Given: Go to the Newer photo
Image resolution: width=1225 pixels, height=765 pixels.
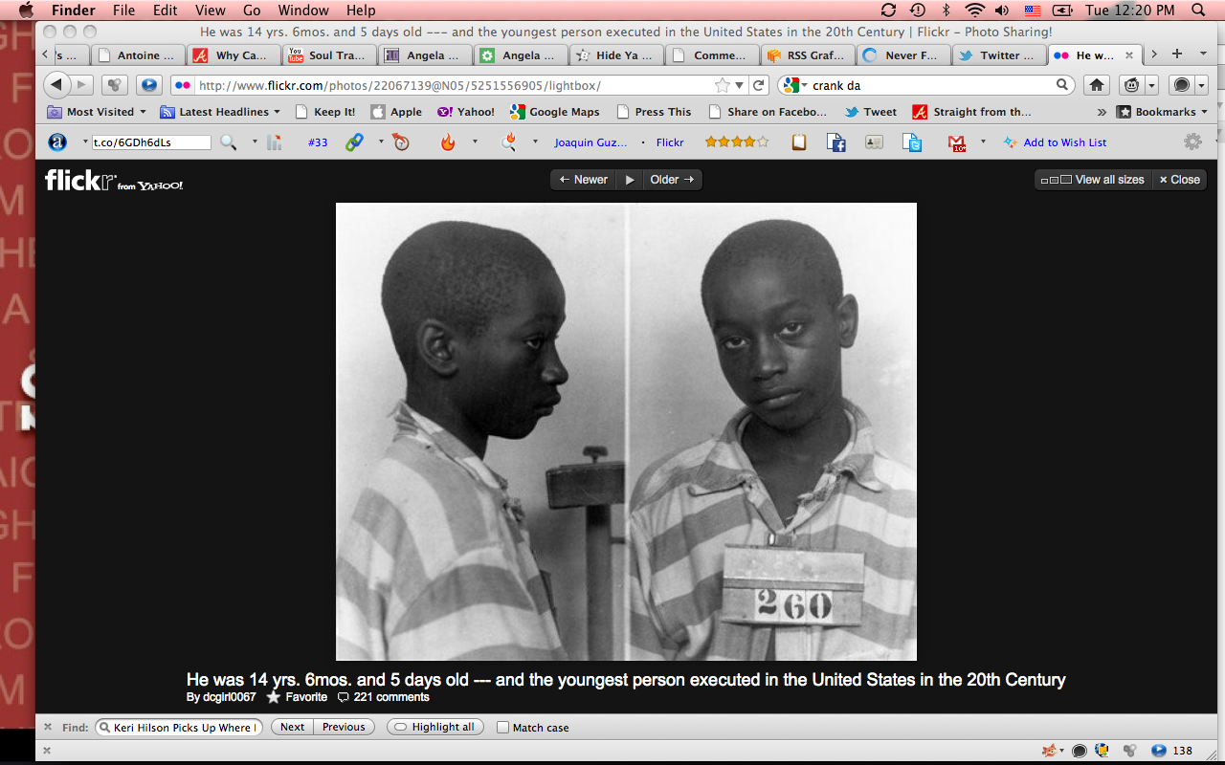Looking at the screenshot, I should coord(584,180).
